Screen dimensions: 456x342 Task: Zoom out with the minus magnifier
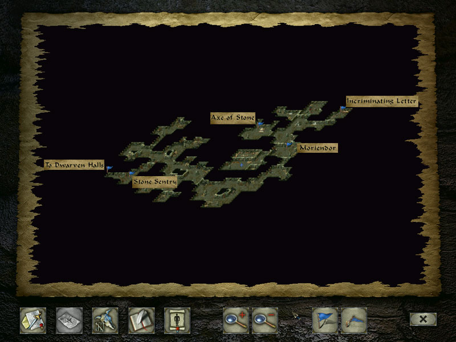(265, 320)
